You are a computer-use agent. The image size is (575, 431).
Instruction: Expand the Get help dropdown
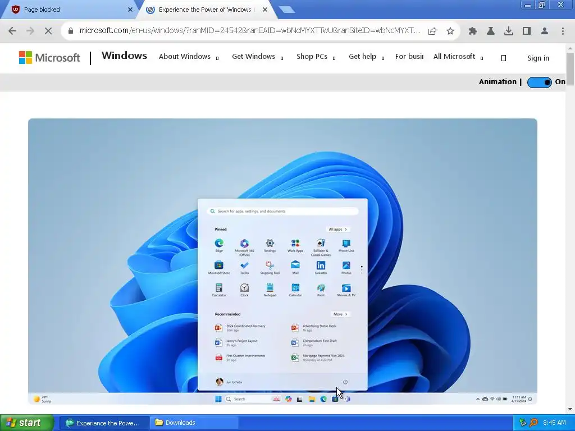pos(366,57)
